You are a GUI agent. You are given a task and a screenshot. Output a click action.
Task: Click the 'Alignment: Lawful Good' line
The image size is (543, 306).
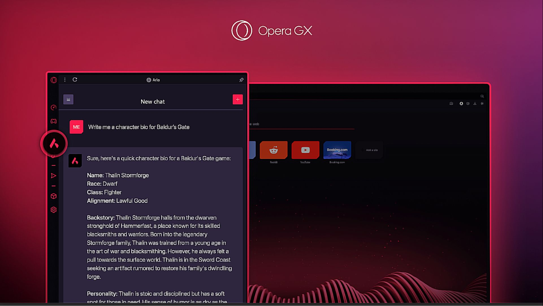117,201
